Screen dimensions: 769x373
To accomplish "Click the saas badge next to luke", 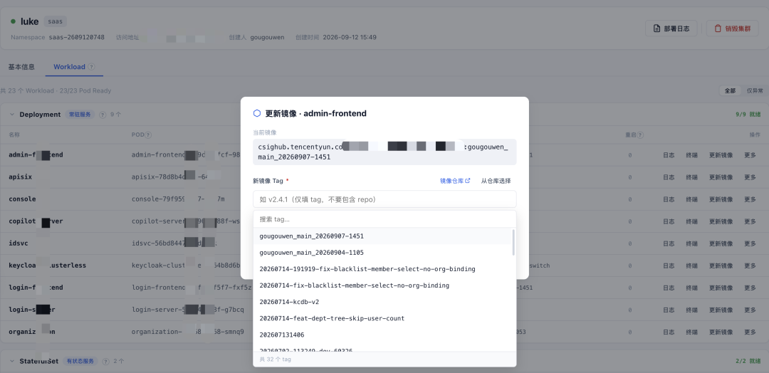I will [56, 21].
